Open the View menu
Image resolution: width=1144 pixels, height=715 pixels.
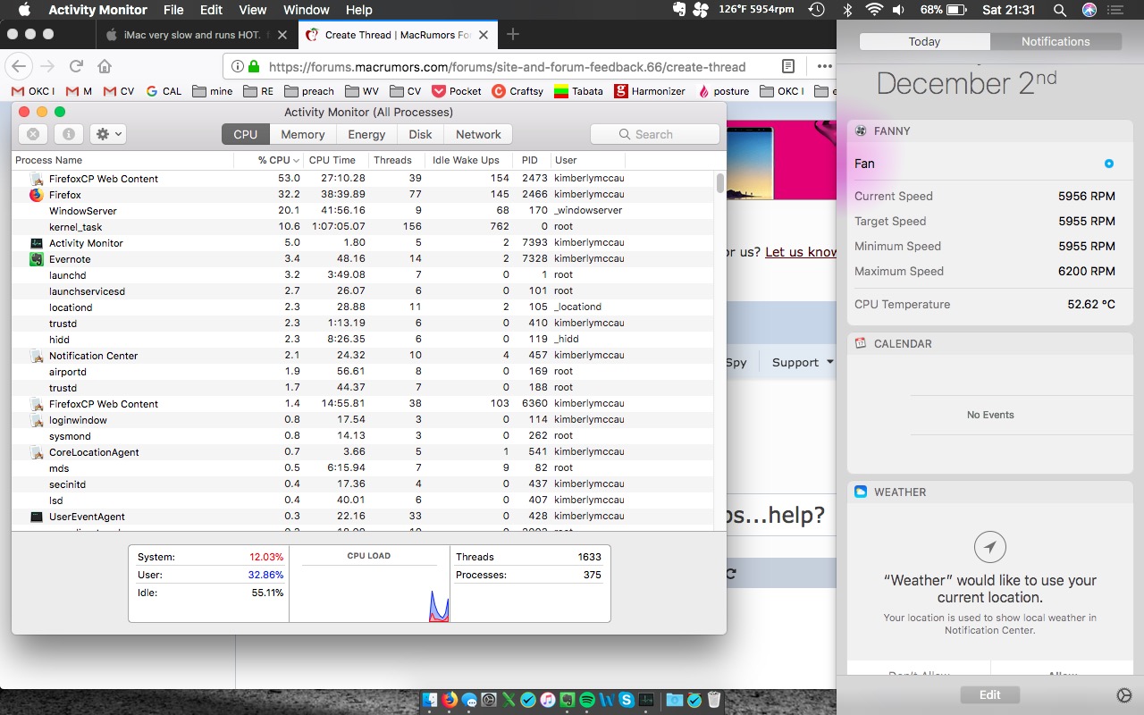253,10
